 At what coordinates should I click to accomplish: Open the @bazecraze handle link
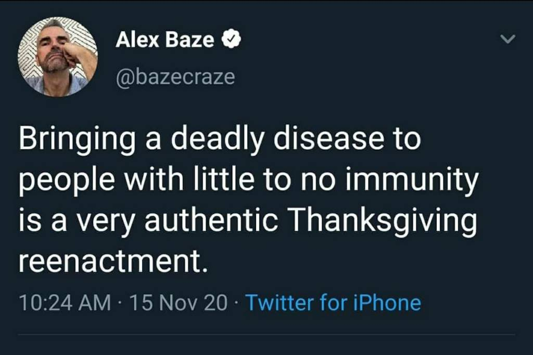click(175, 77)
